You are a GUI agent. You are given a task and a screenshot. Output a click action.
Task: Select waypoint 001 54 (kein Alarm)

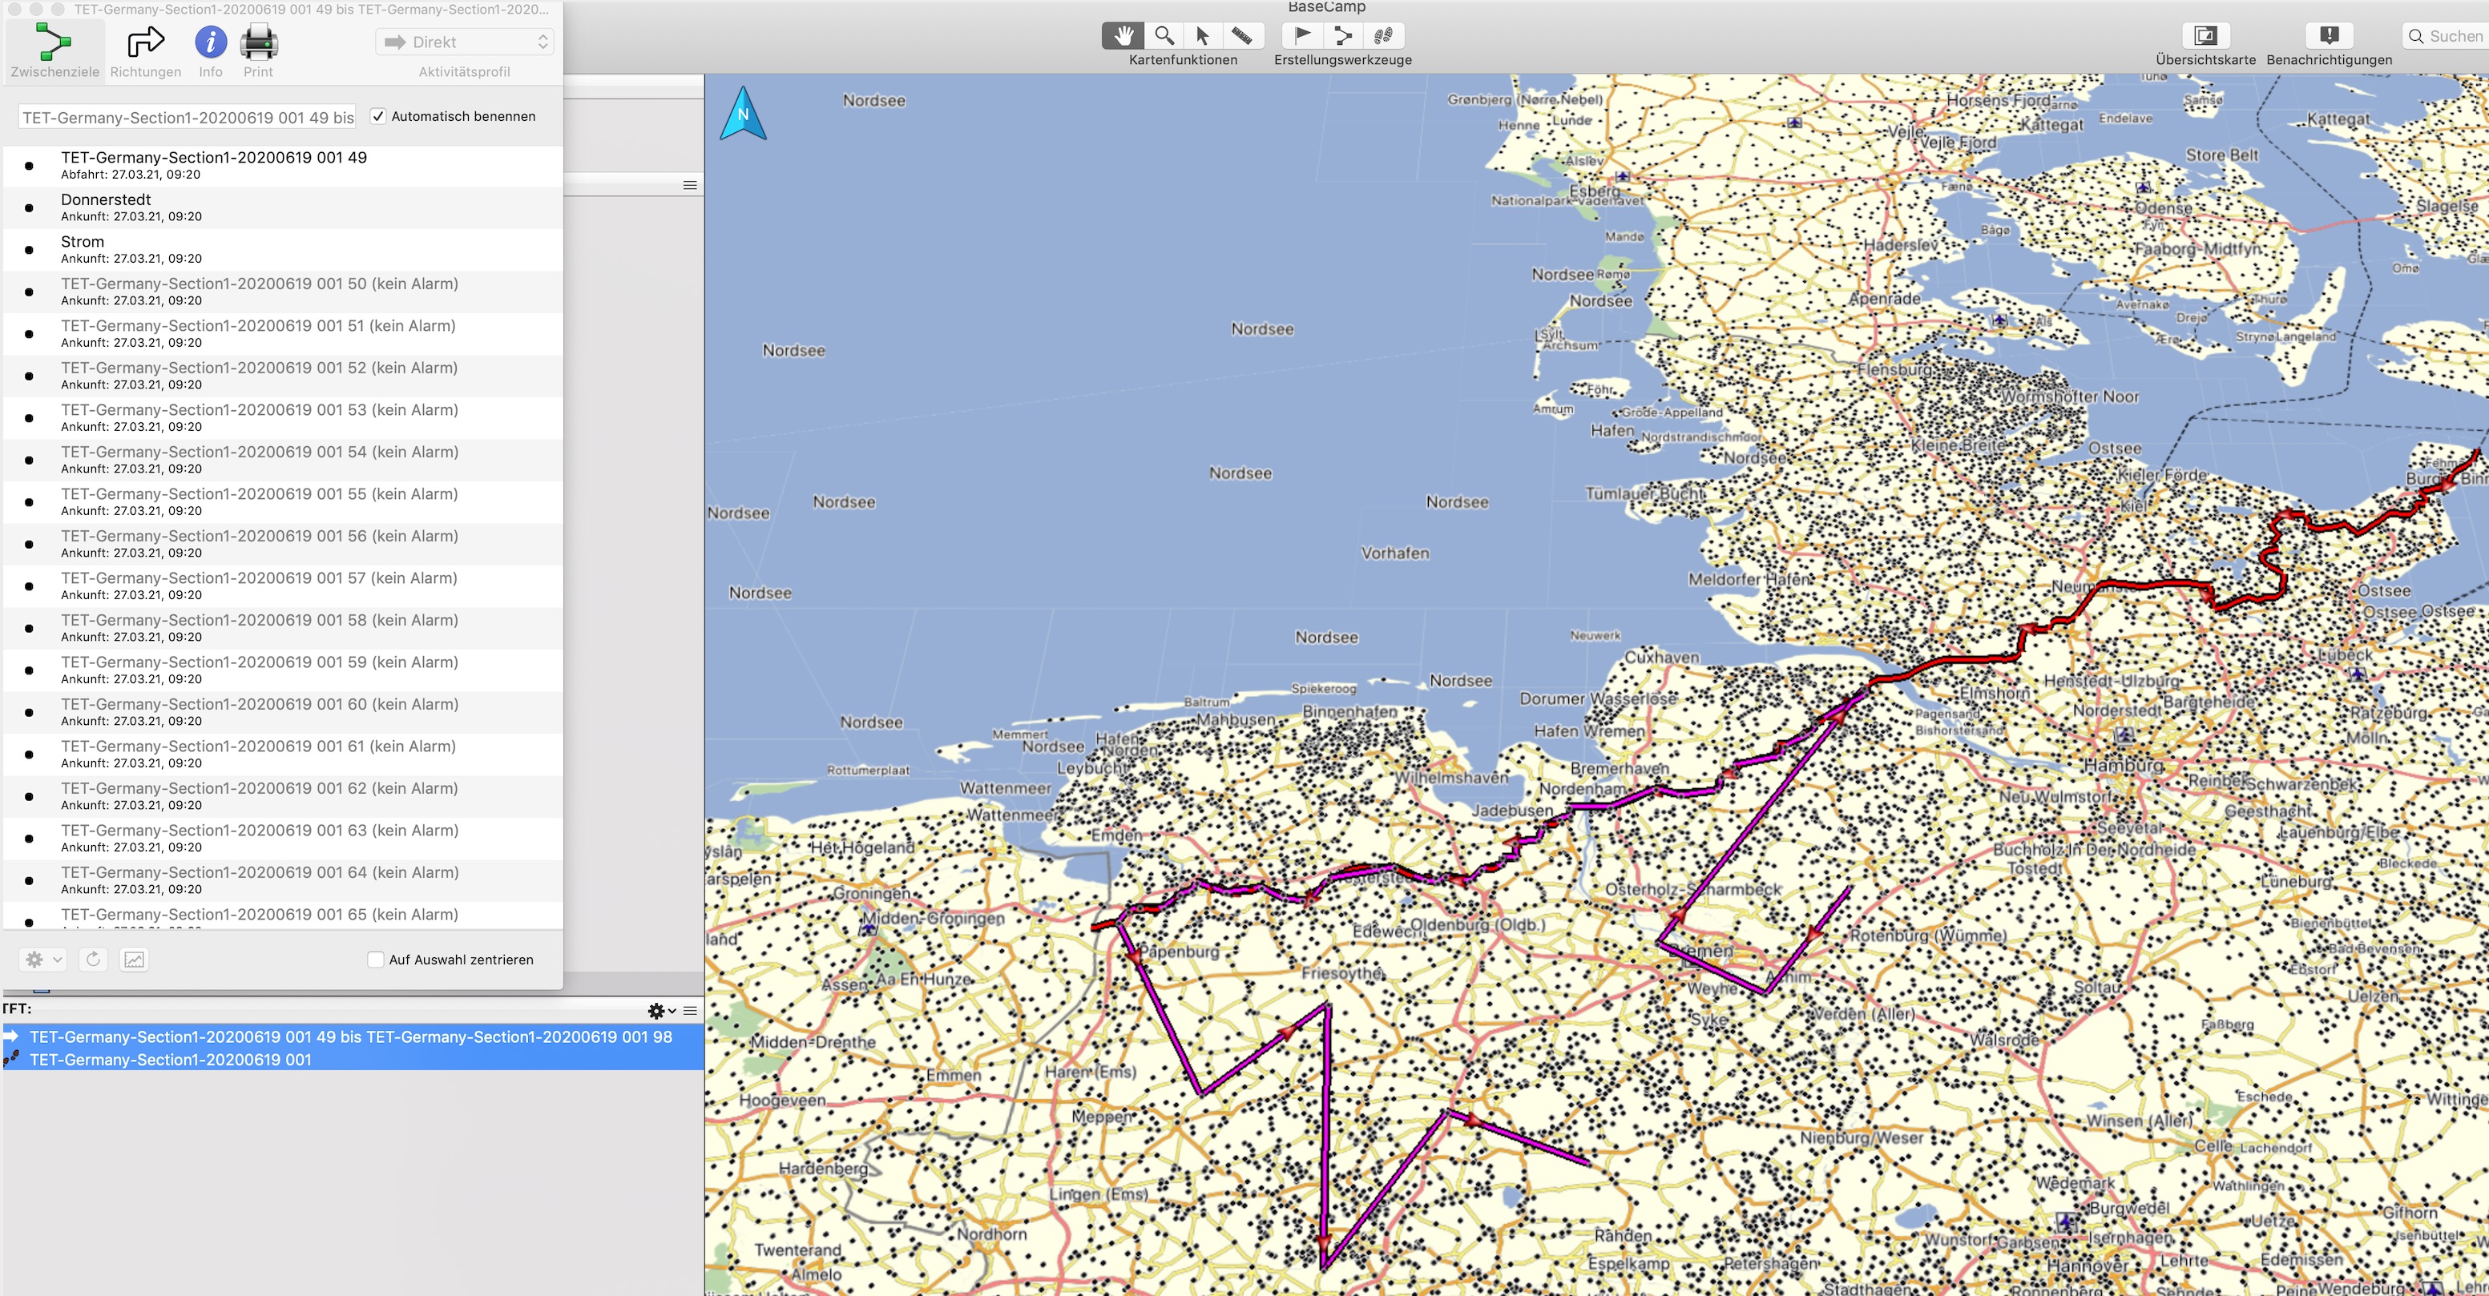click(x=282, y=459)
